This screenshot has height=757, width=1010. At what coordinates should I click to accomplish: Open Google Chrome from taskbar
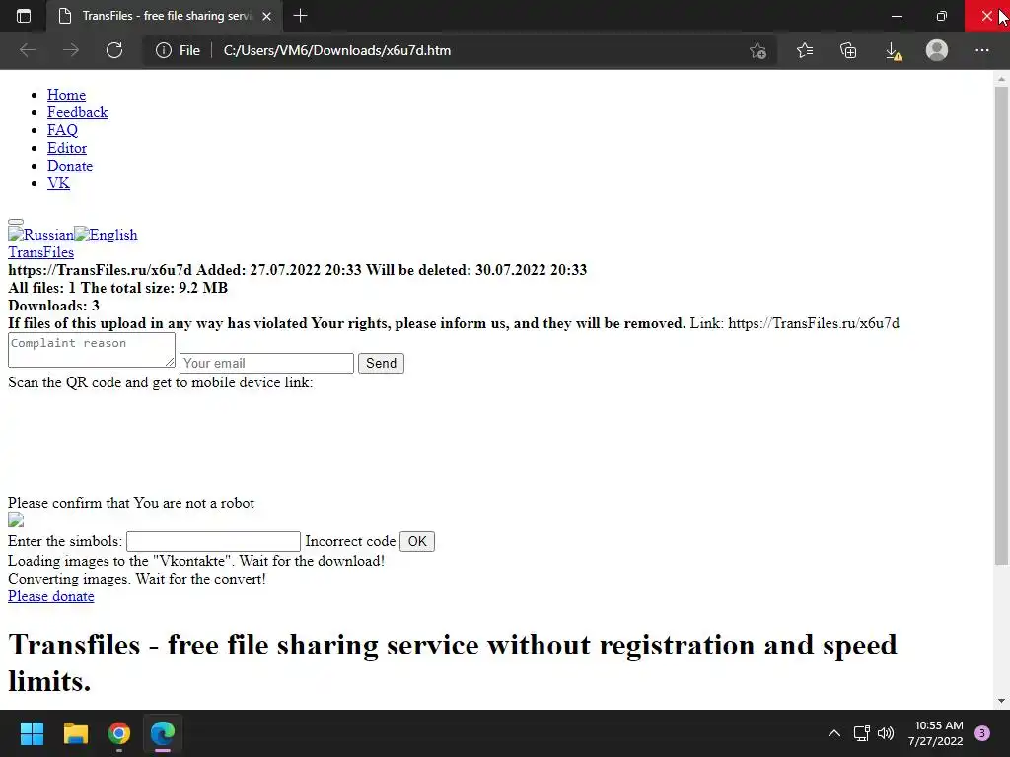click(119, 733)
